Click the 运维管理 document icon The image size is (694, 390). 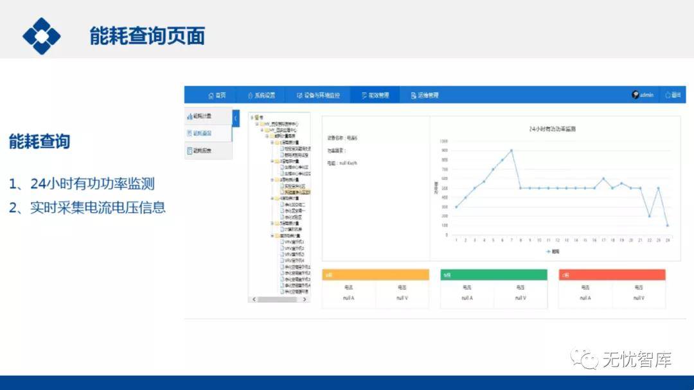[413, 96]
